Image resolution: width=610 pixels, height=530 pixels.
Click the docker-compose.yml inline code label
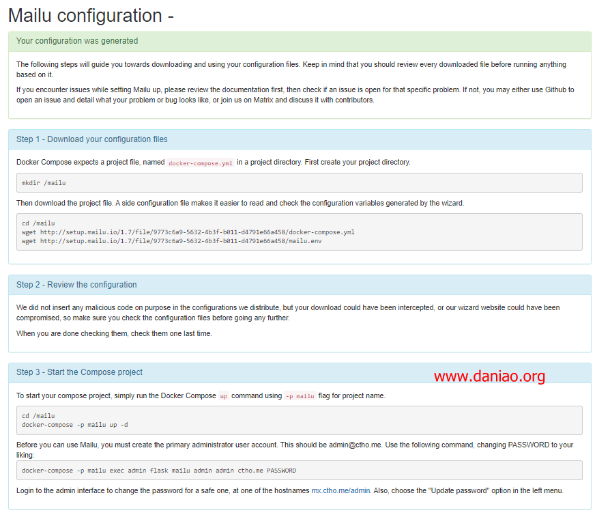pos(201,163)
